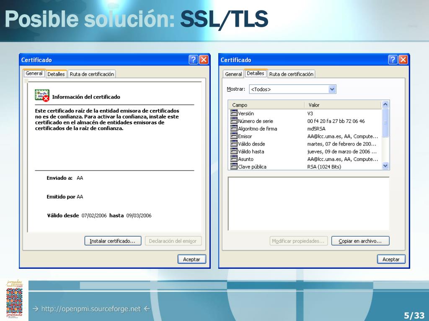
Task: Click 'Información del certificado' heading
Action: tap(86, 97)
